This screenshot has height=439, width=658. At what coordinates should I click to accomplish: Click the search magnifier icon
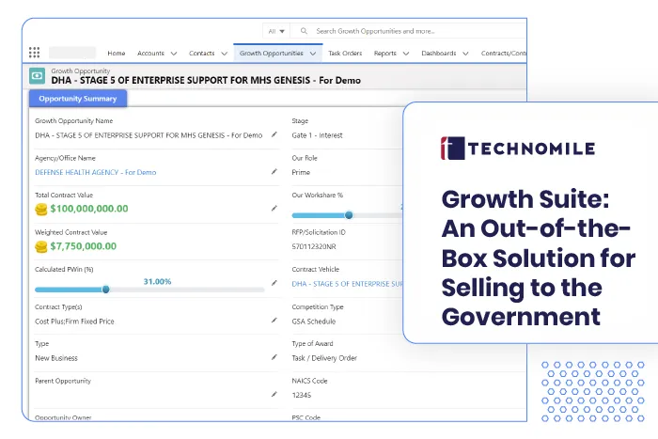304,31
